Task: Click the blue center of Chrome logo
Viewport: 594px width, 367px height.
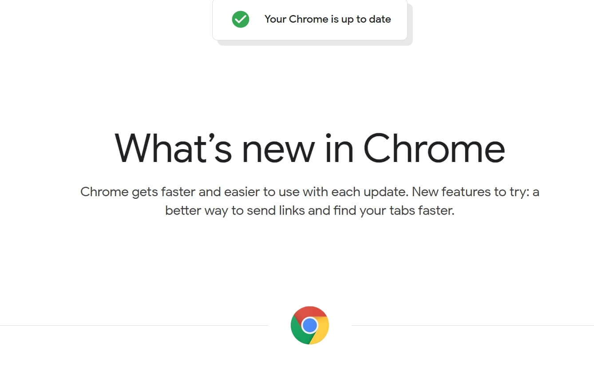Action: click(x=310, y=325)
